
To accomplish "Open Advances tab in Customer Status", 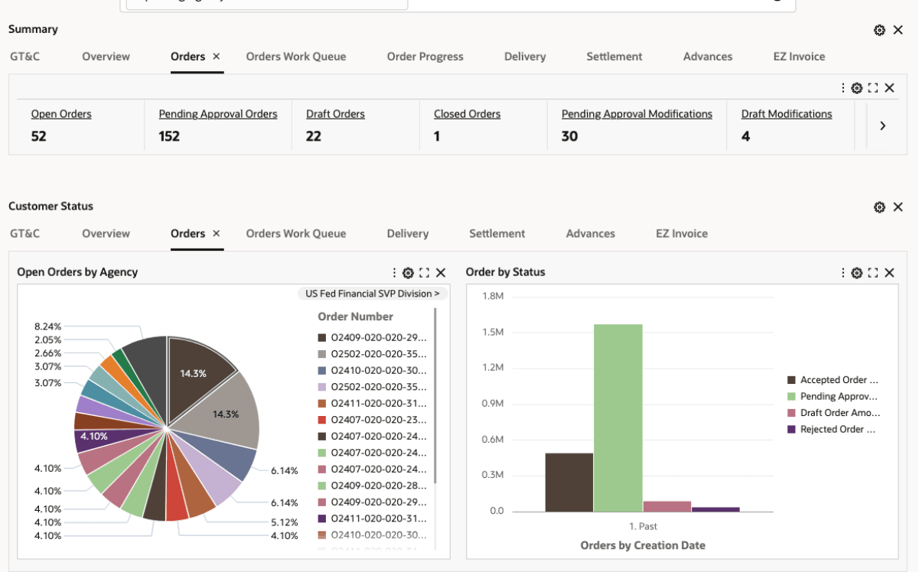I will pyautogui.click(x=591, y=234).
